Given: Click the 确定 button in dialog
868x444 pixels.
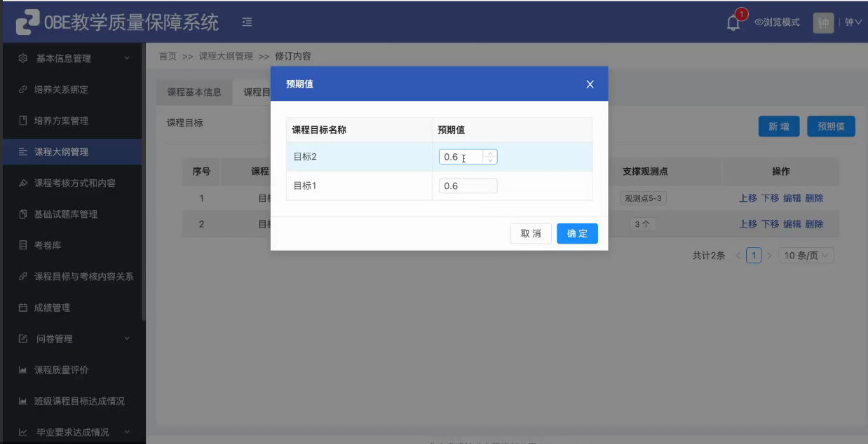Looking at the screenshot, I should 577,234.
